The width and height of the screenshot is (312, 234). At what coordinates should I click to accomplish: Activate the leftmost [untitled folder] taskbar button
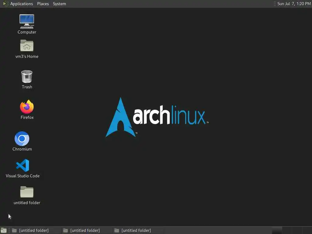pyautogui.click(x=36, y=230)
